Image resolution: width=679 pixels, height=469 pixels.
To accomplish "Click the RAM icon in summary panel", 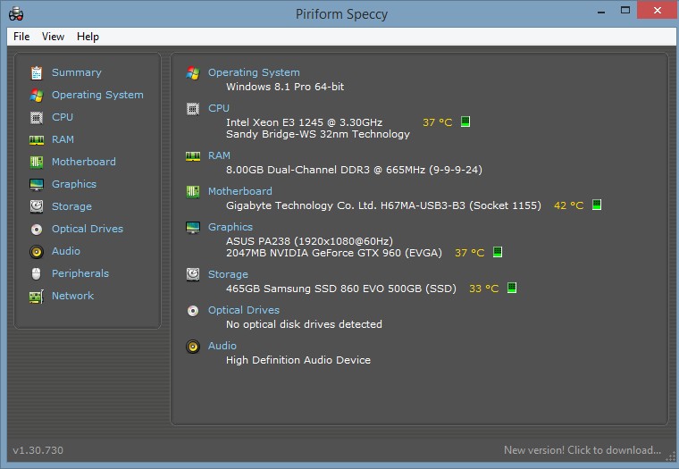I will point(193,156).
